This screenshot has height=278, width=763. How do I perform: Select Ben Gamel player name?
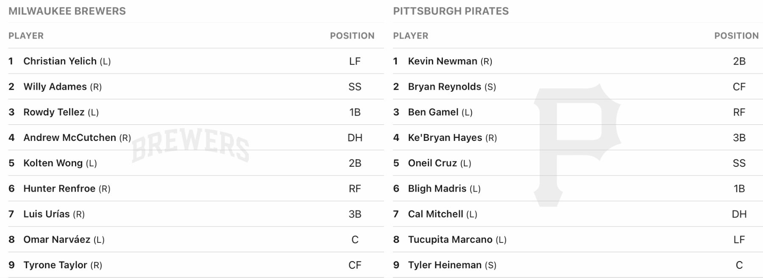[433, 112]
